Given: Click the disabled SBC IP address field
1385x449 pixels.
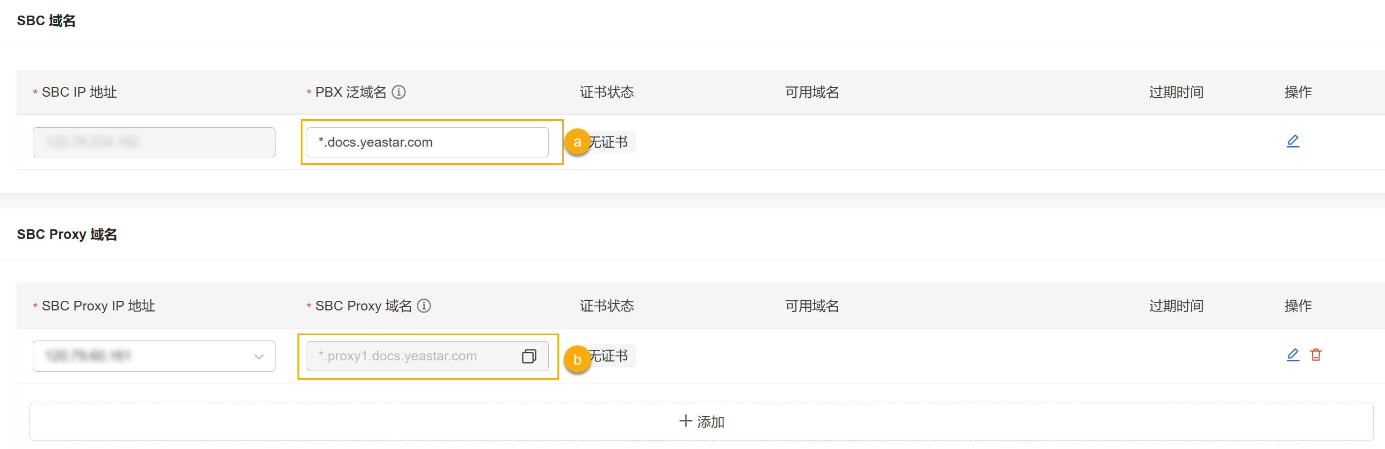Looking at the screenshot, I should 154,142.
